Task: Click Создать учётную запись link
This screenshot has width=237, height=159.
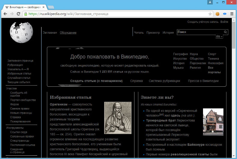Action: tap(203, 22)
